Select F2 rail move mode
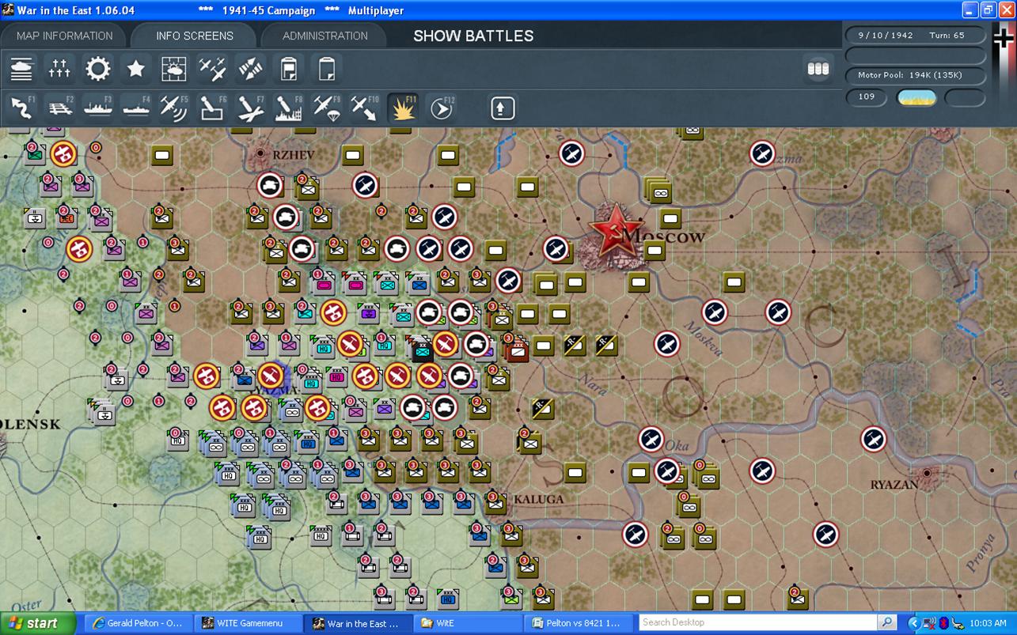This screenshot has height=635, width=1017. (59, 107)
